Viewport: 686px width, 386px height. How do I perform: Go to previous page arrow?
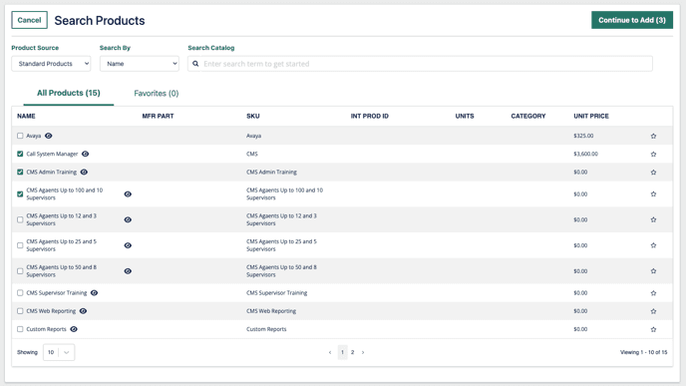330,352
